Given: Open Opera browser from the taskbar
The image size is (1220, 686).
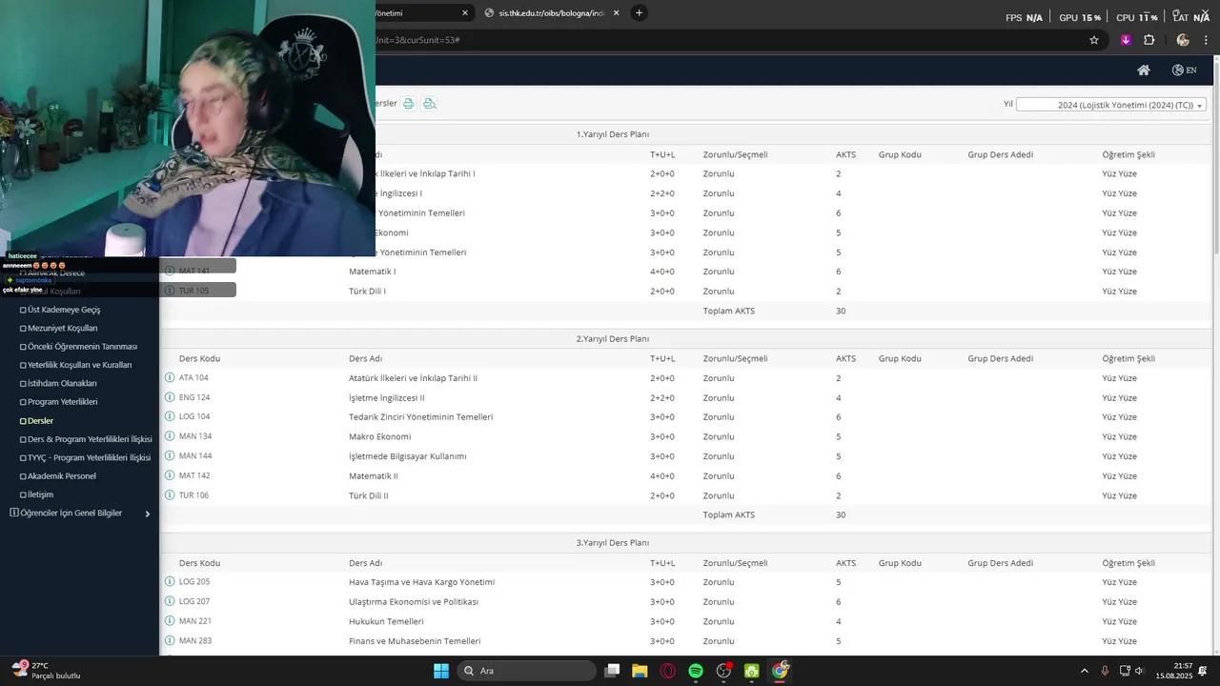Looking at the screenshot, I should [668, 671].
